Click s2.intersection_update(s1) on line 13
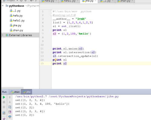 tap(75, 56)
